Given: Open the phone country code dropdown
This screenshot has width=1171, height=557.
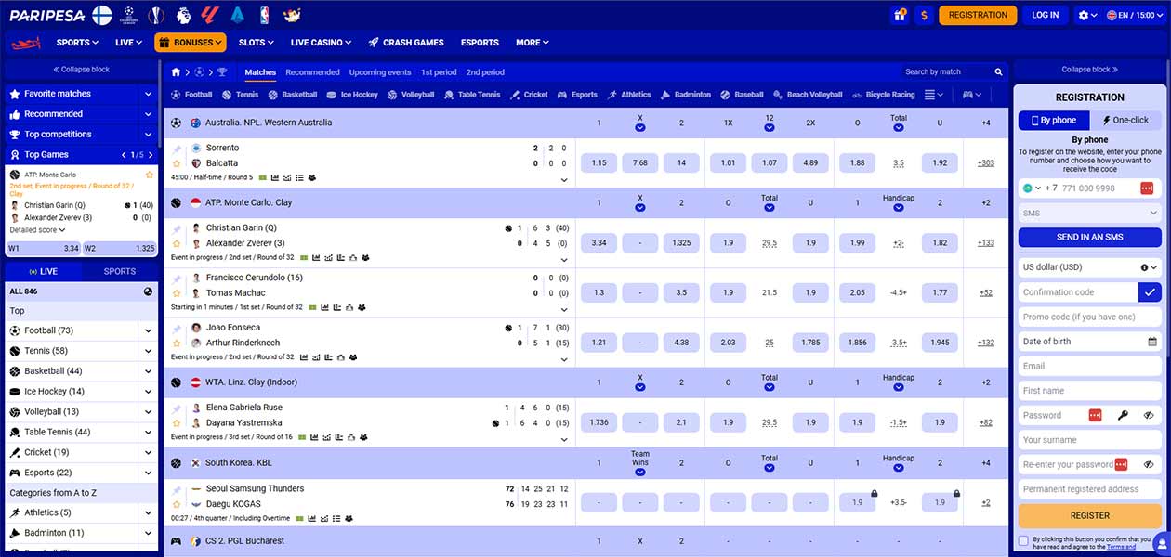Looking at the screenshot, I should tap(1033, 188).
